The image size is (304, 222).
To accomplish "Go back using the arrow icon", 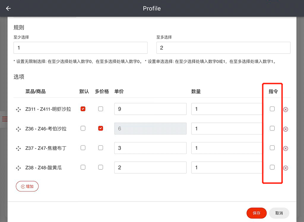I will tap(8, 8).
